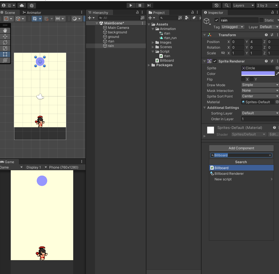Select background object in Hierarchy
Screen dimensions: 279x274
click(117, 32)
